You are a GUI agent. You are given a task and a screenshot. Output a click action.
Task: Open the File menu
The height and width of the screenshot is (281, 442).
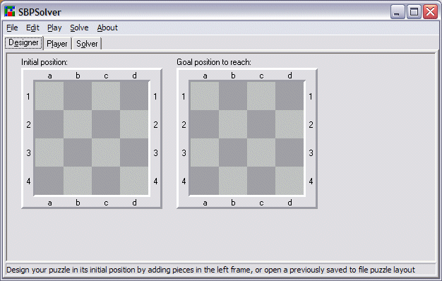coord(12,28)
